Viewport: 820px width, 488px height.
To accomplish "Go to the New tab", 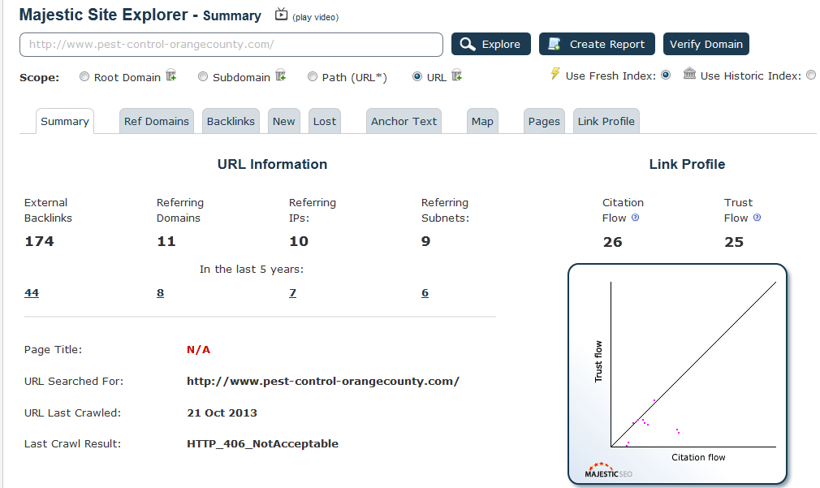I will coord(284,121).
